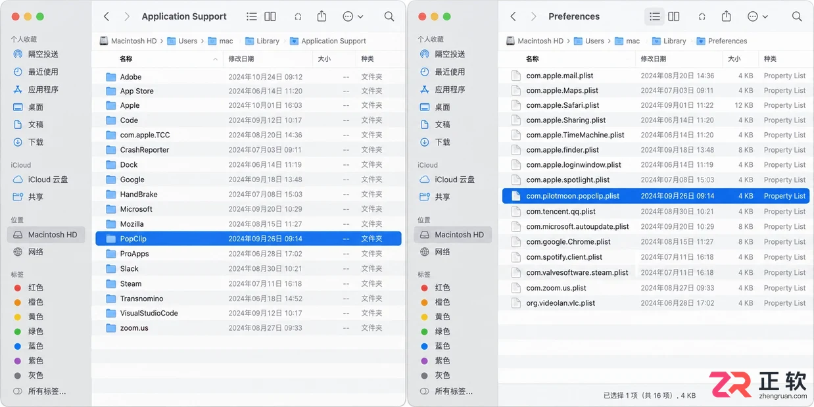Click search magnifier in Preferences window
814x407 pixels.
pyautogui.click(x=797, y=16)
